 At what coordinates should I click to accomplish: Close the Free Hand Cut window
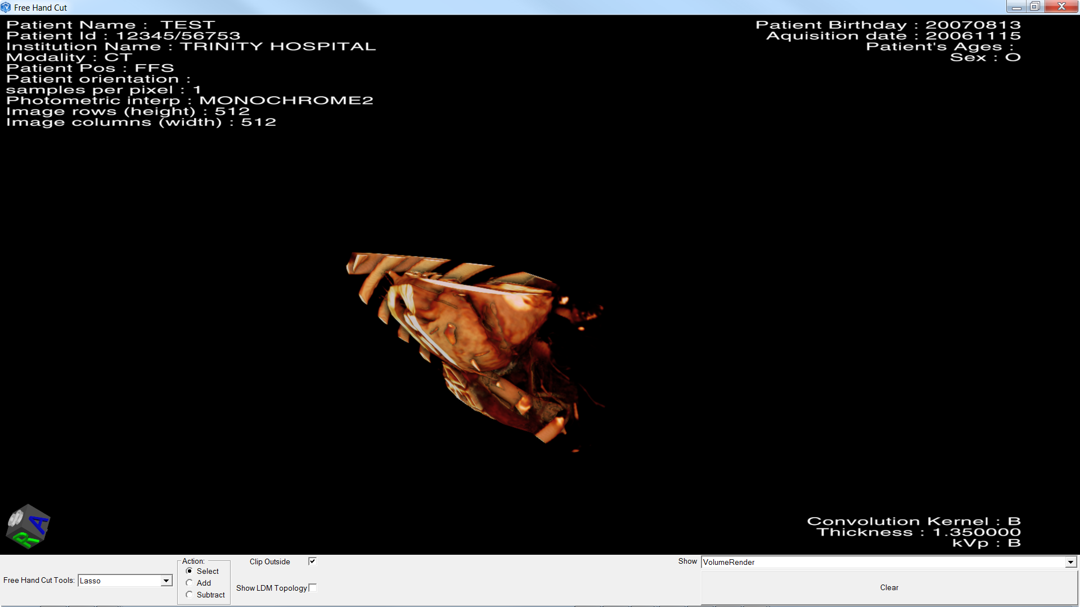click(1061, 7)
